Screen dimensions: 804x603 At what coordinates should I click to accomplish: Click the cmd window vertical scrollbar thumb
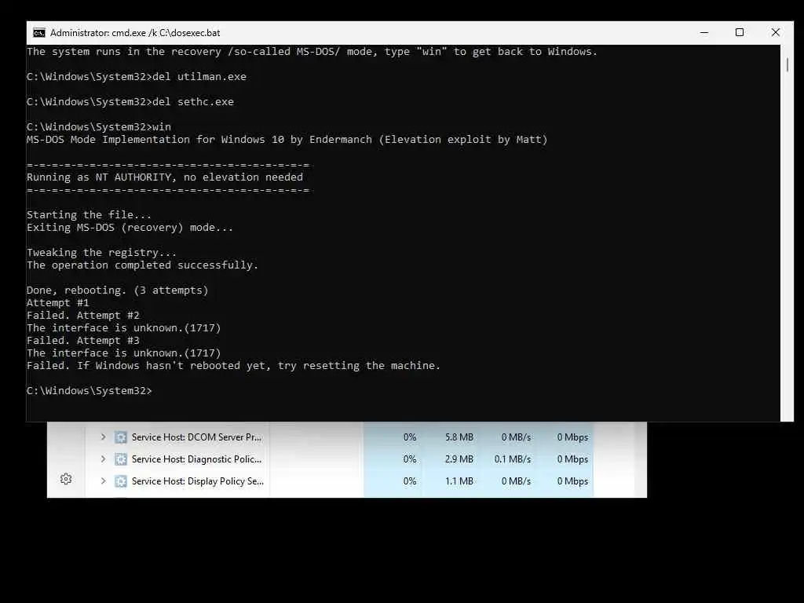(x=787, y=65)
